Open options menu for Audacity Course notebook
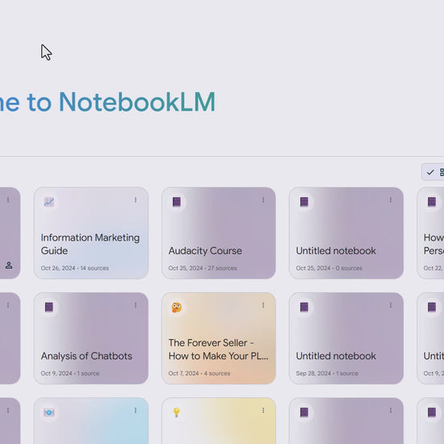 263,200
